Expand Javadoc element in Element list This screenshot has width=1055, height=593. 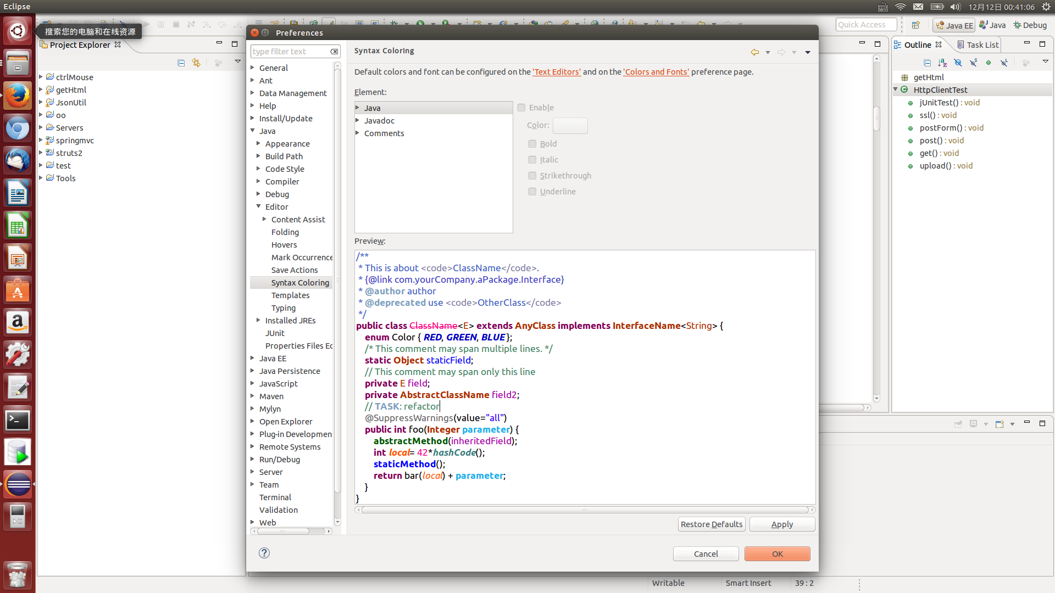click(358, 120)
